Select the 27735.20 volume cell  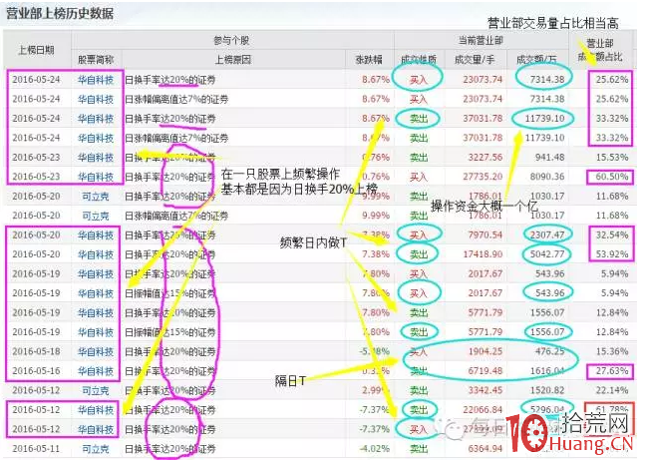click(483, 177)
